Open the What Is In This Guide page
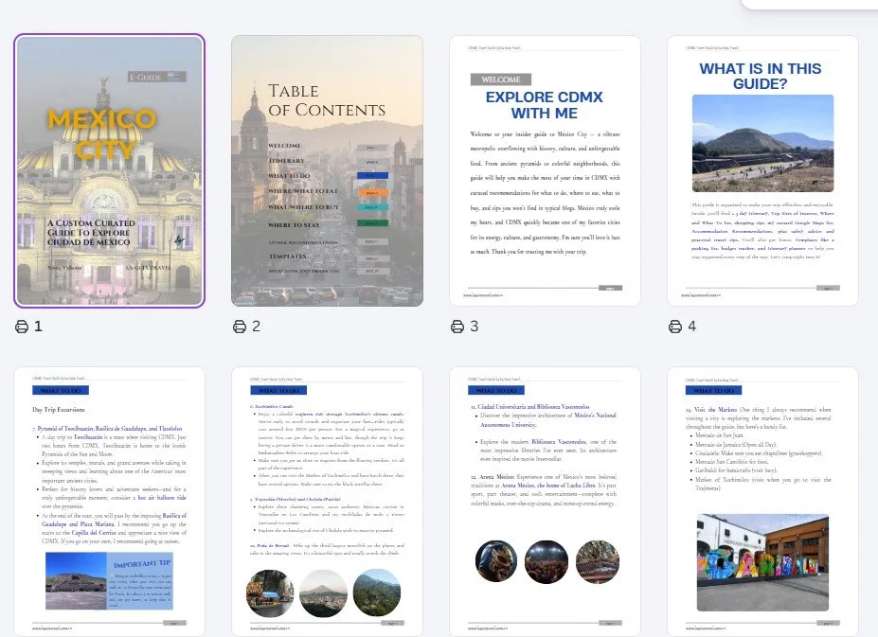The image size is (878, 637). [x=762, y=170]
